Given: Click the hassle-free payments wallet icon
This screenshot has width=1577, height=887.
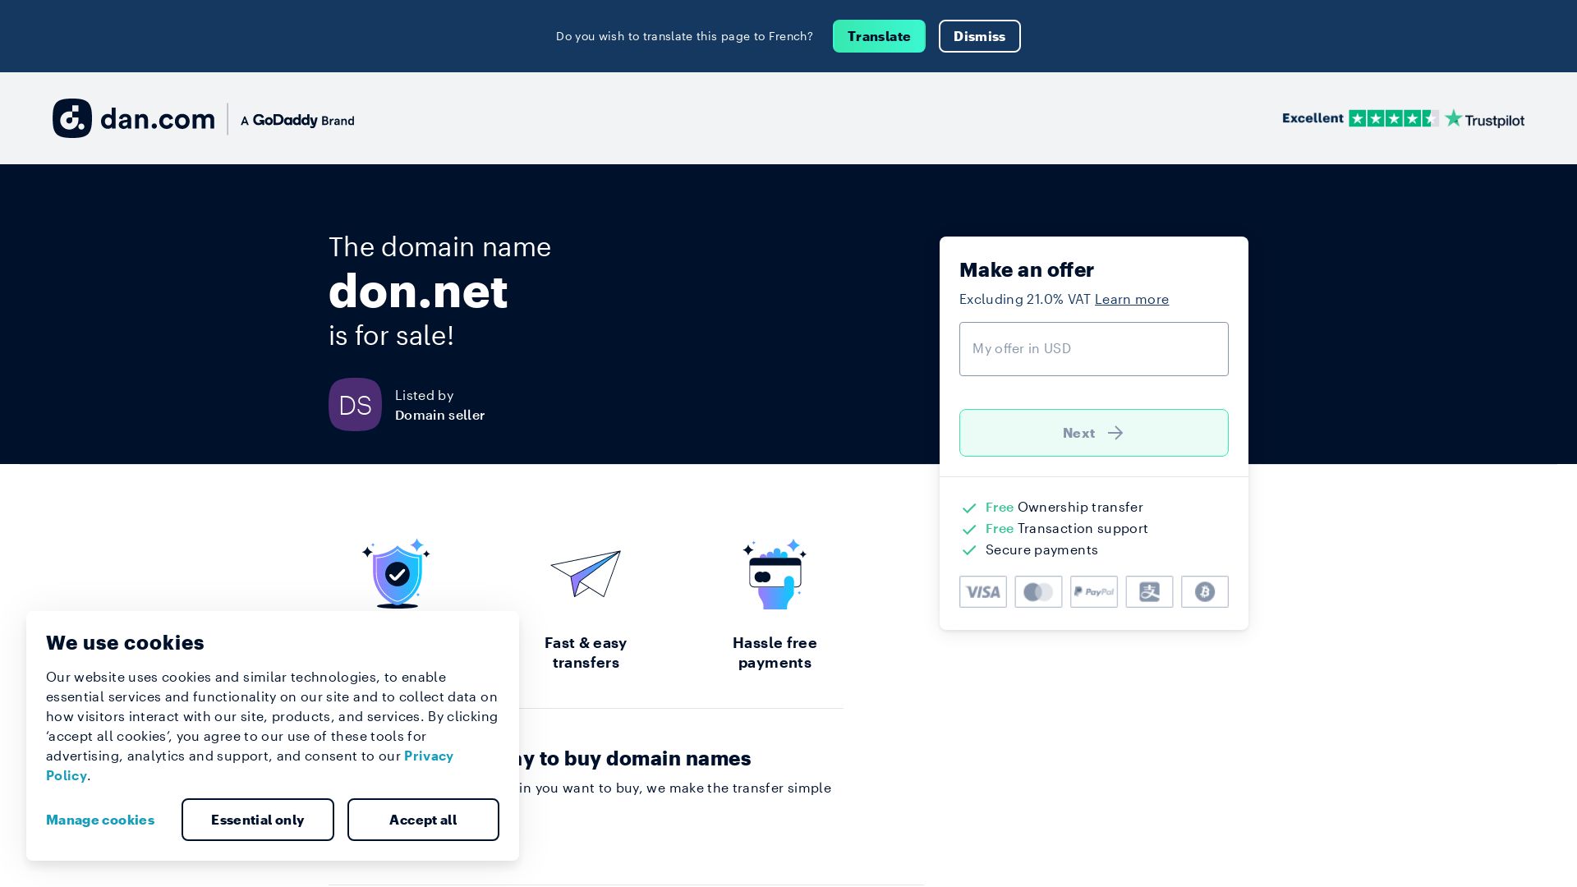Looking at the screenshot, I should (775, 574).
